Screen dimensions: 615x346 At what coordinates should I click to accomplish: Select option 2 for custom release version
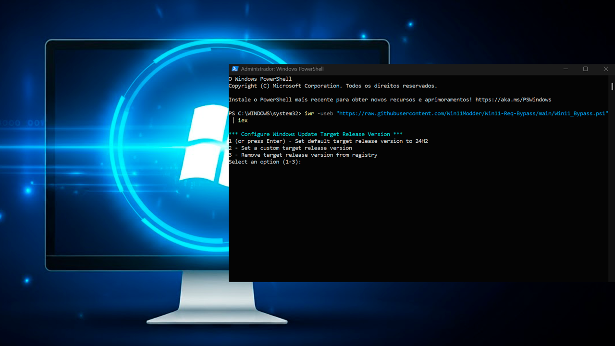291,148
